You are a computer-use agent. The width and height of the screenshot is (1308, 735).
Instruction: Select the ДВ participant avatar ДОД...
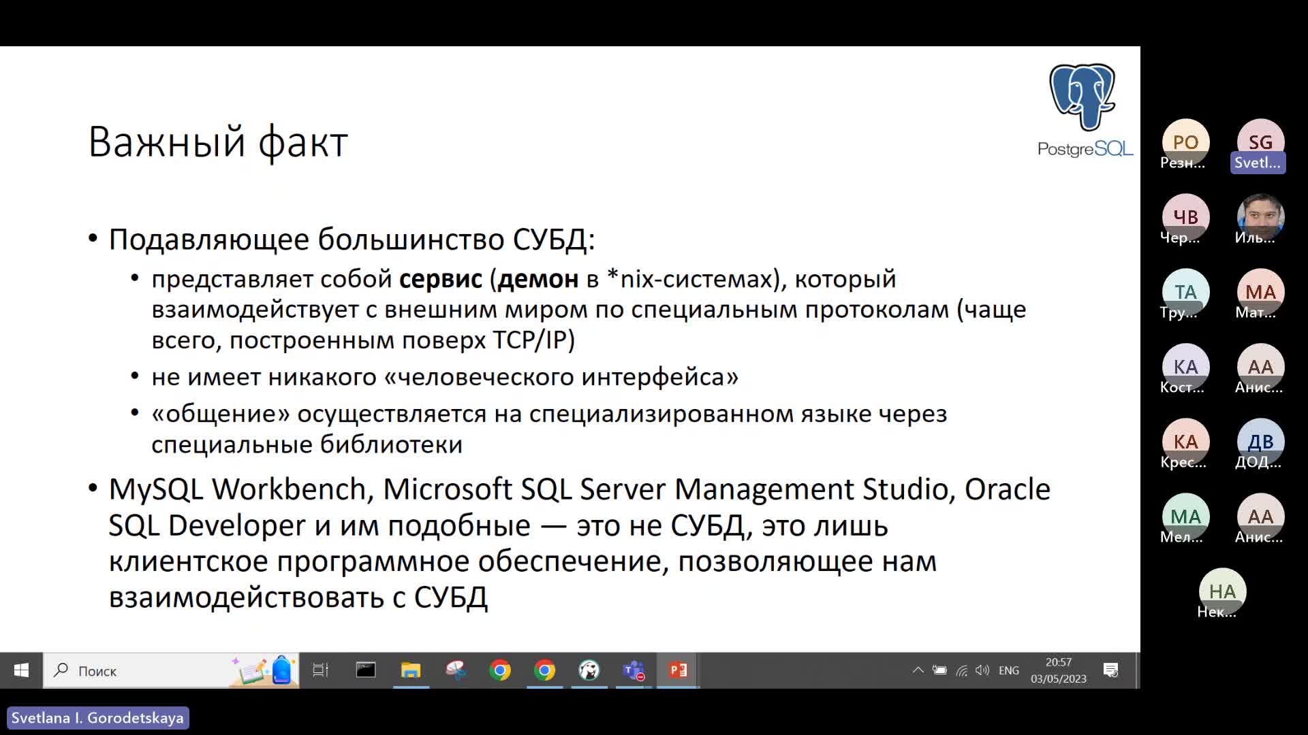1260,442
